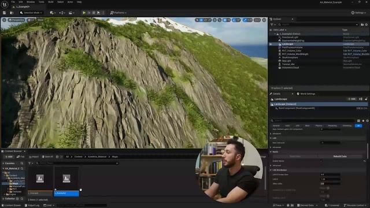The image size is (370, 208).
Task: Open the Selection Mode dropdown
Action: [31, 13]
